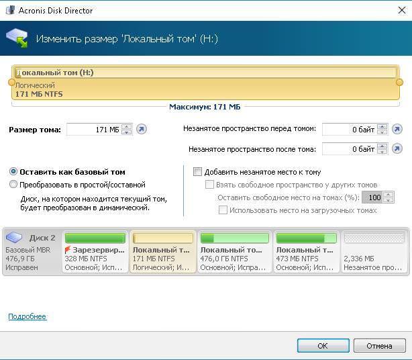Check 'Использовать место на загрузочных томах'
412x360 pixels.
[x=223, y=210]
